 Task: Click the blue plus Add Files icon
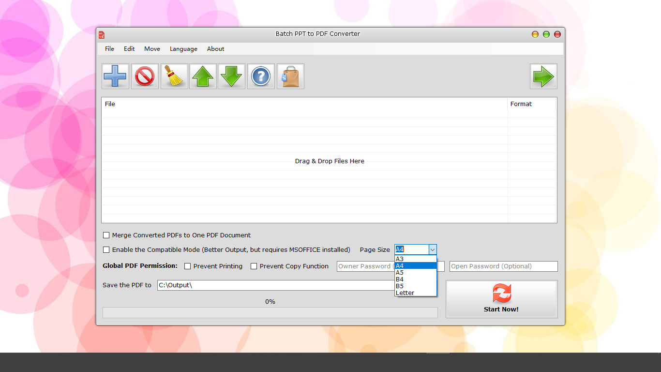(x=115, y=77)
